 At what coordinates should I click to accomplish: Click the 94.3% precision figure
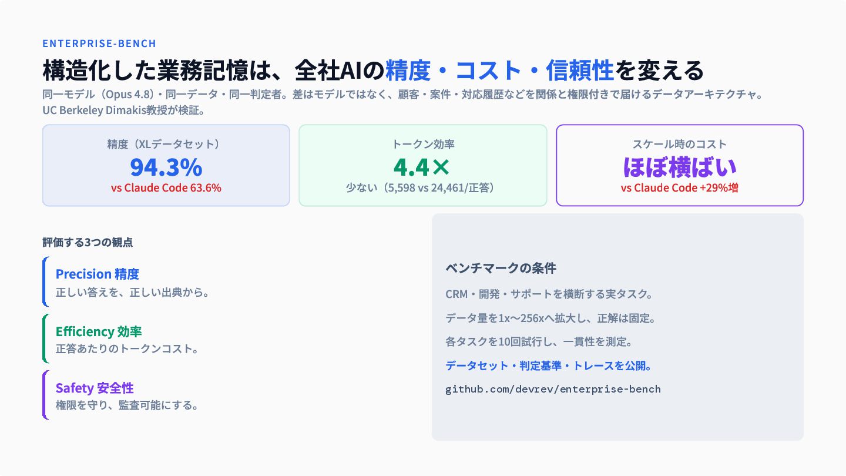coord(166,167)
